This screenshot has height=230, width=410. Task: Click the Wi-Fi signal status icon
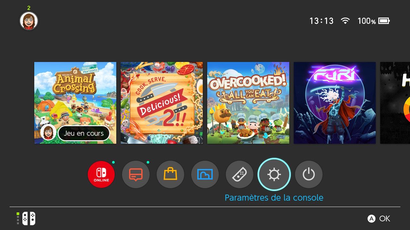click(345, 21)
